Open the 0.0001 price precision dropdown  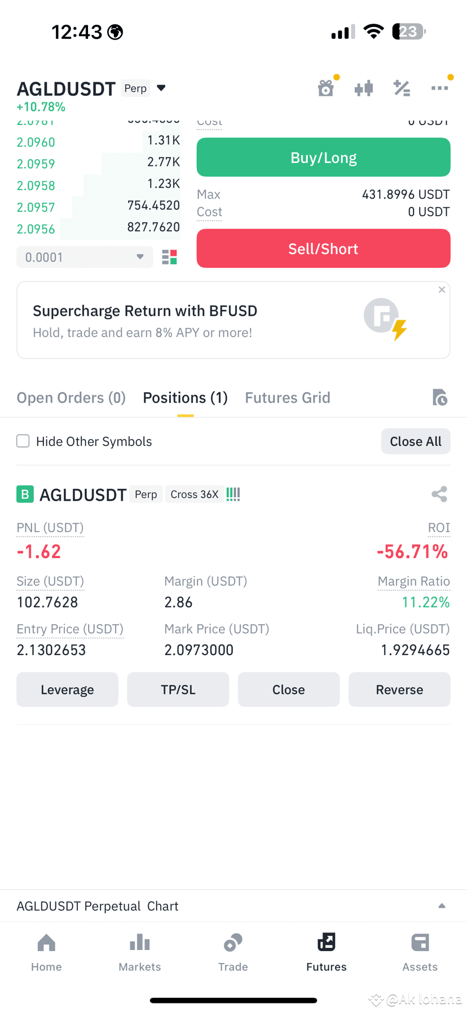pos(85,257)
